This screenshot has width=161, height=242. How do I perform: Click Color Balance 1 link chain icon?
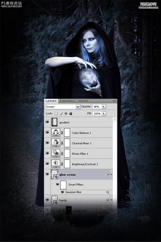tap(62, 133)
